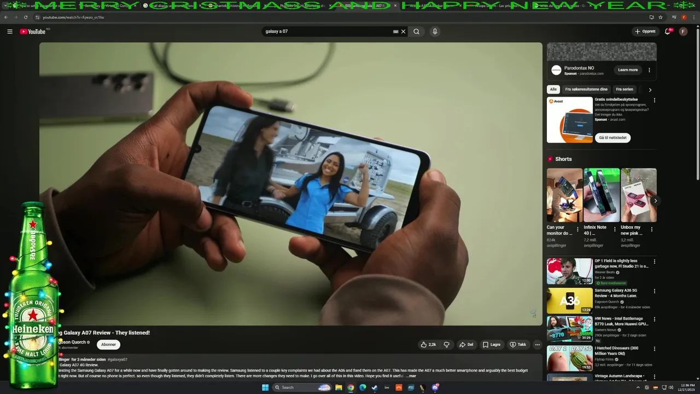Open Google Chrome from the taskbar
Viewport: 700px width, 394px height.
351,387
